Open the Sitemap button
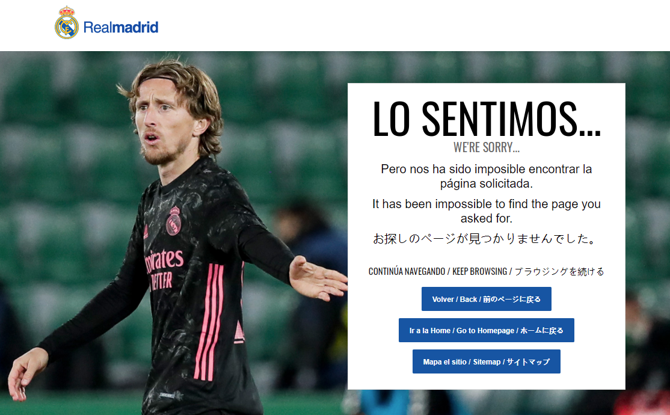 487,361
